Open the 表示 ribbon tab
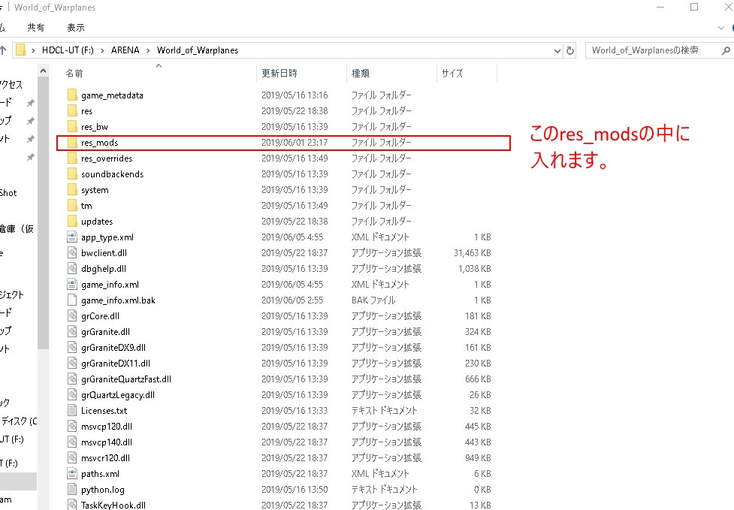The image size is (734, 510). (76, 28)
